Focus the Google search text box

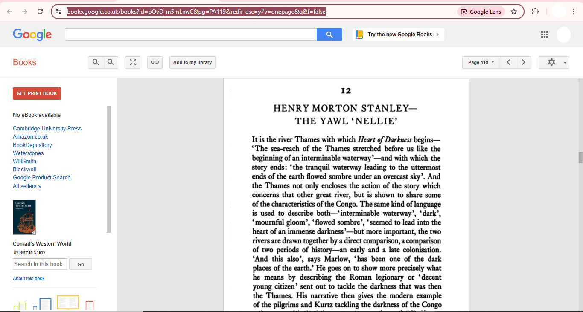191,35
